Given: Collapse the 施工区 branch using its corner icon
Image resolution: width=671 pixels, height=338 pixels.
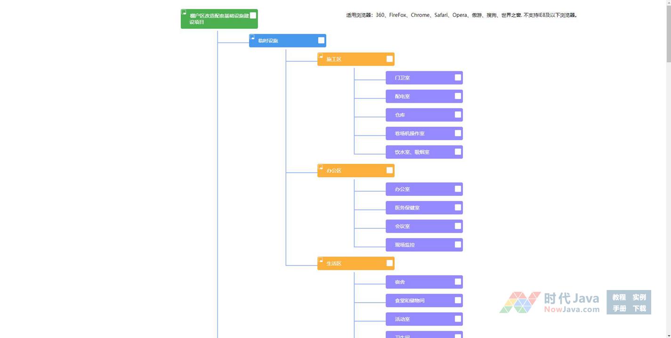Looking at the screenshot, I should (x=321, y=56).
